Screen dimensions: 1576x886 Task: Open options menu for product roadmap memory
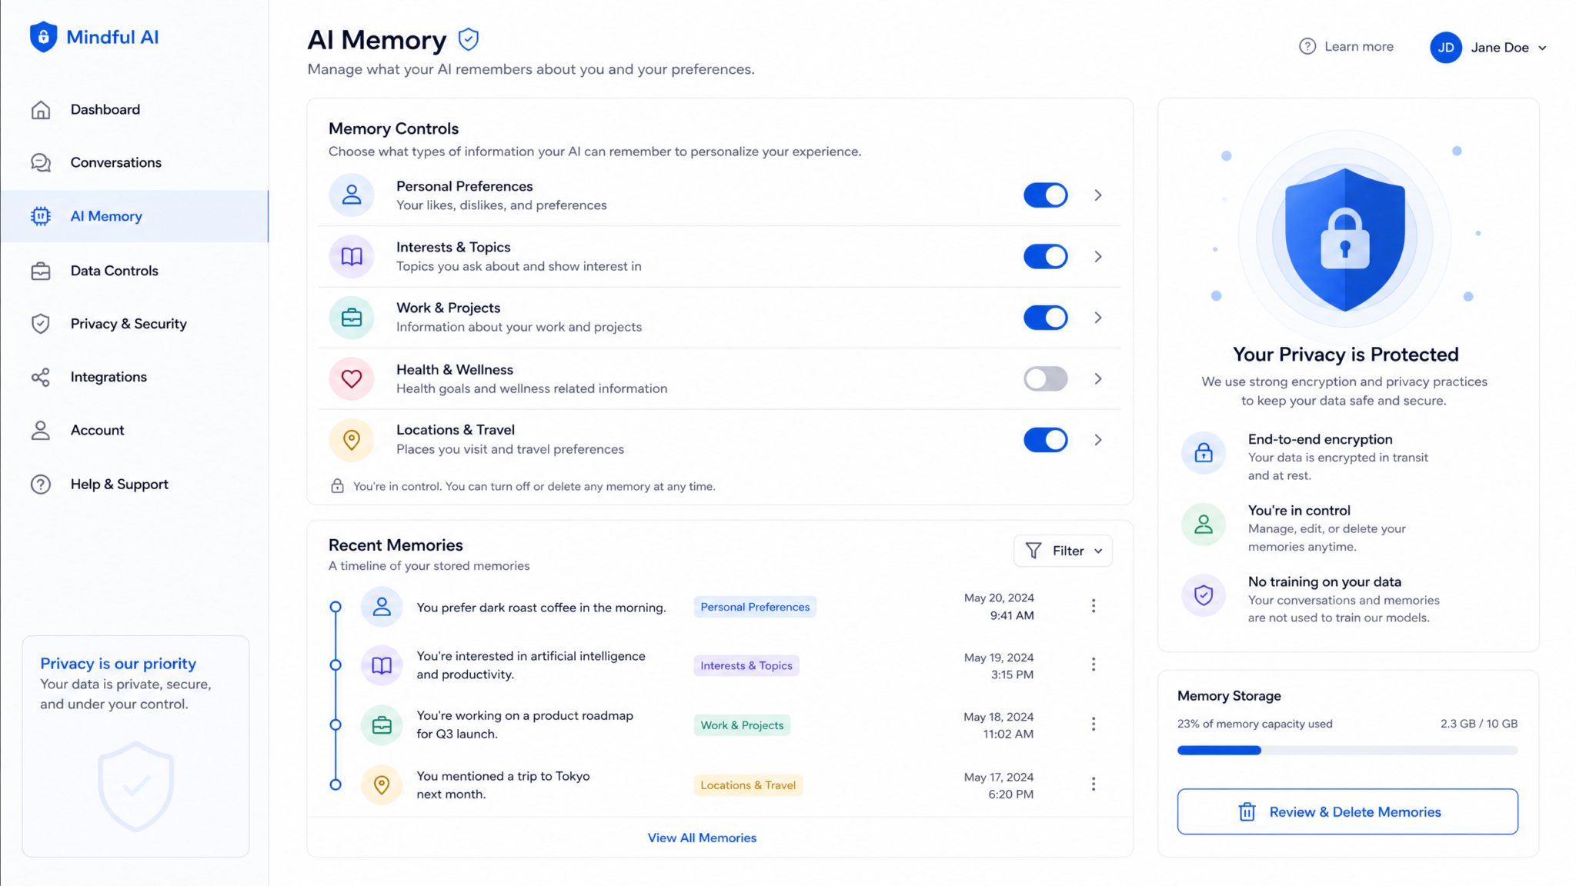[1094, 724]
